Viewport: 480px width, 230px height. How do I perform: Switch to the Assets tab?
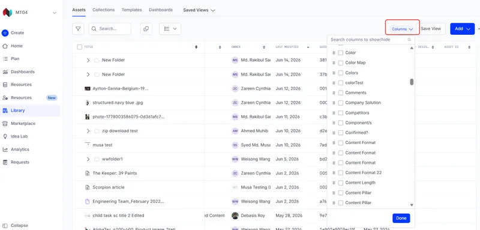(79, 10)
